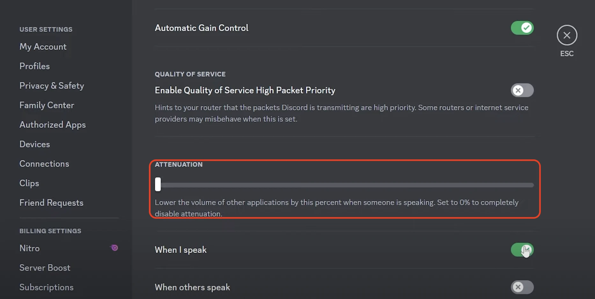Navigate to Devices settings
The height and width of the screenshot is (299, 595).
(x=34, y=144)
